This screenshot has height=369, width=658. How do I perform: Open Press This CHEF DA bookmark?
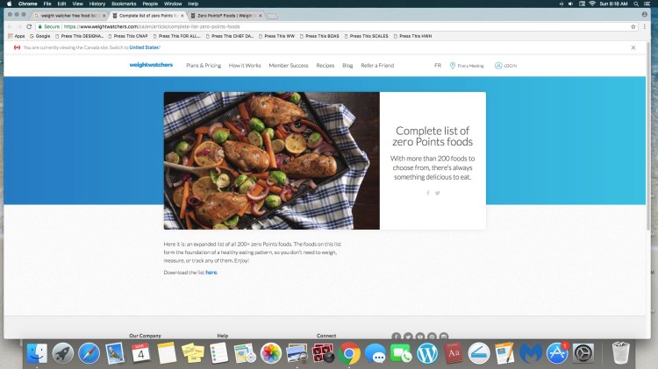coord(230,36)
